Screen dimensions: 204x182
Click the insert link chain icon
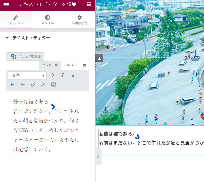click(x=33, y=84)
